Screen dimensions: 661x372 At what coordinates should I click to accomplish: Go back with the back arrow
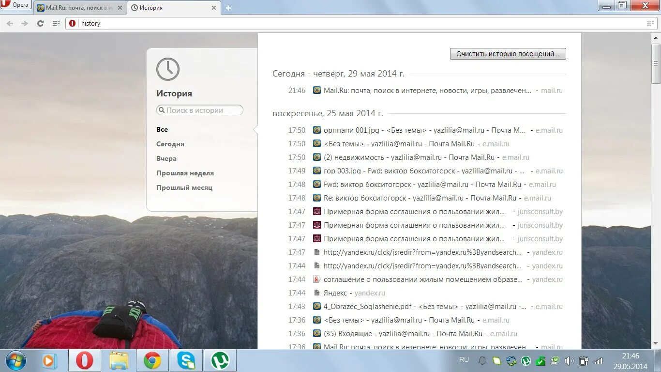(x=10, y=23)
